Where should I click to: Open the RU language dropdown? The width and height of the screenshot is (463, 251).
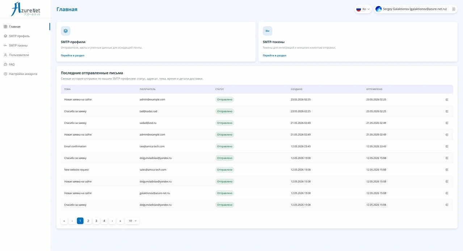[x=363, y=9]
